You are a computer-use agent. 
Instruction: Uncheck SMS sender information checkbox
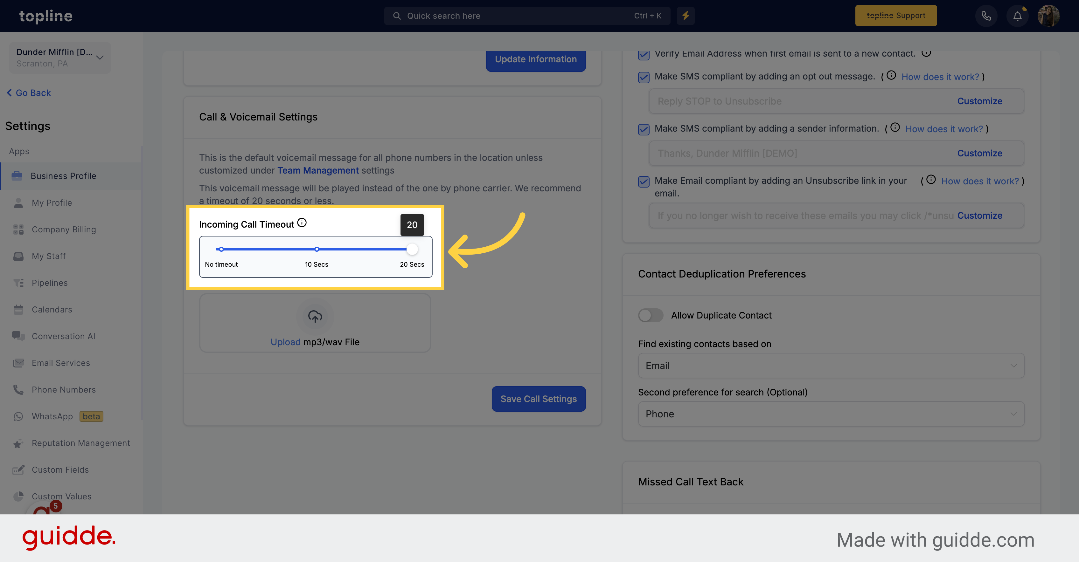click(x=644, y=129)
